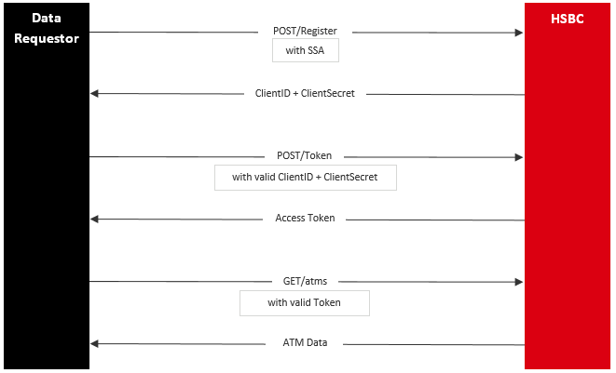Image resolution: width=616 pixels, height=373 pixels.
Task: Click the Data Requestor heading text
Action: coord(47,28)
